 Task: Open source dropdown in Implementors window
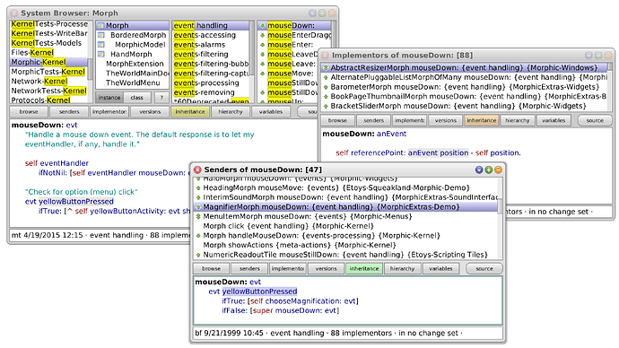595,120
